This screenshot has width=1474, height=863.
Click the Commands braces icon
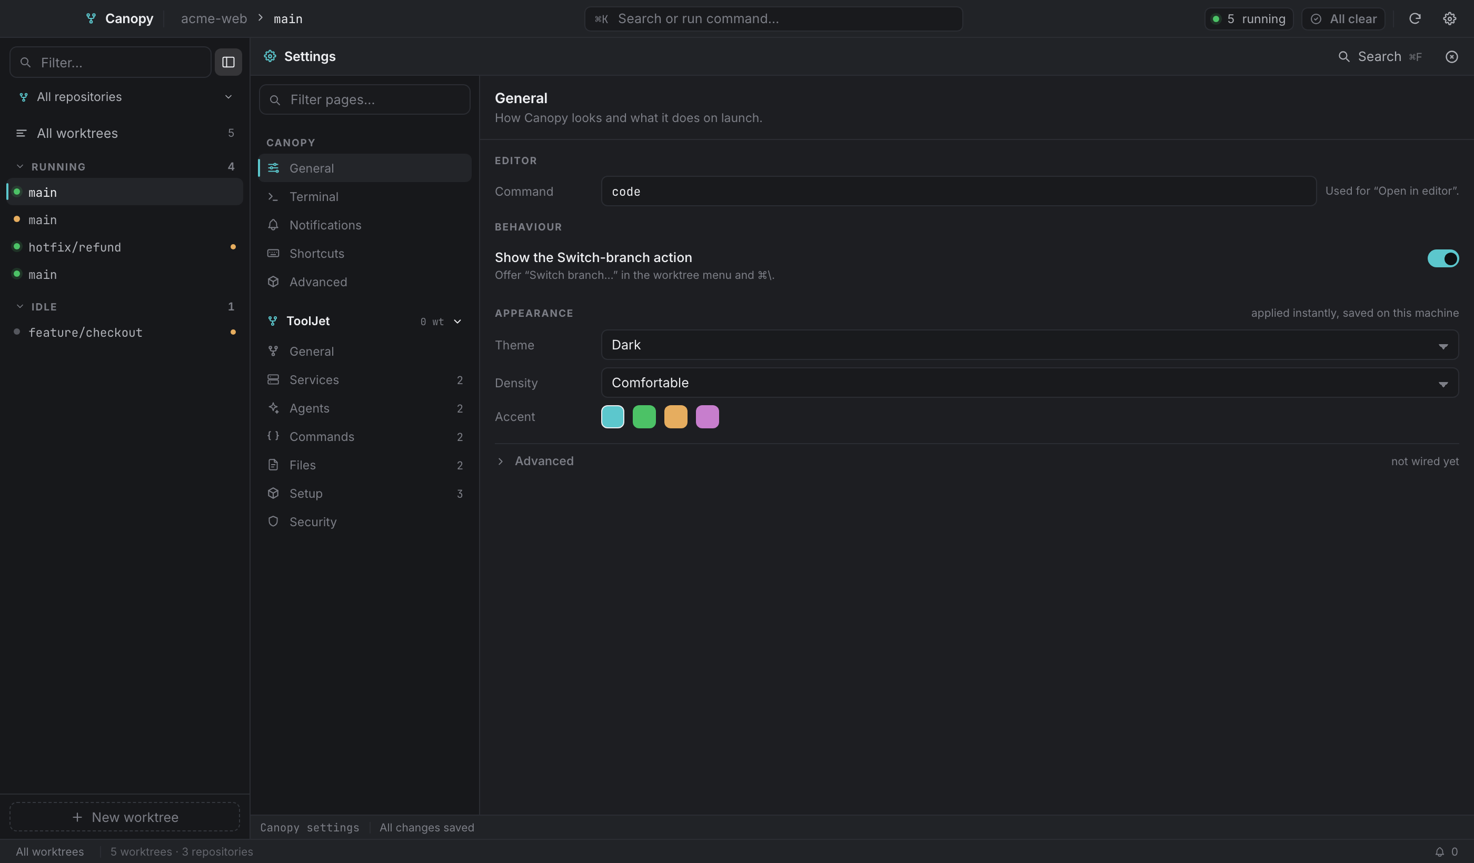tap(273, 436)
